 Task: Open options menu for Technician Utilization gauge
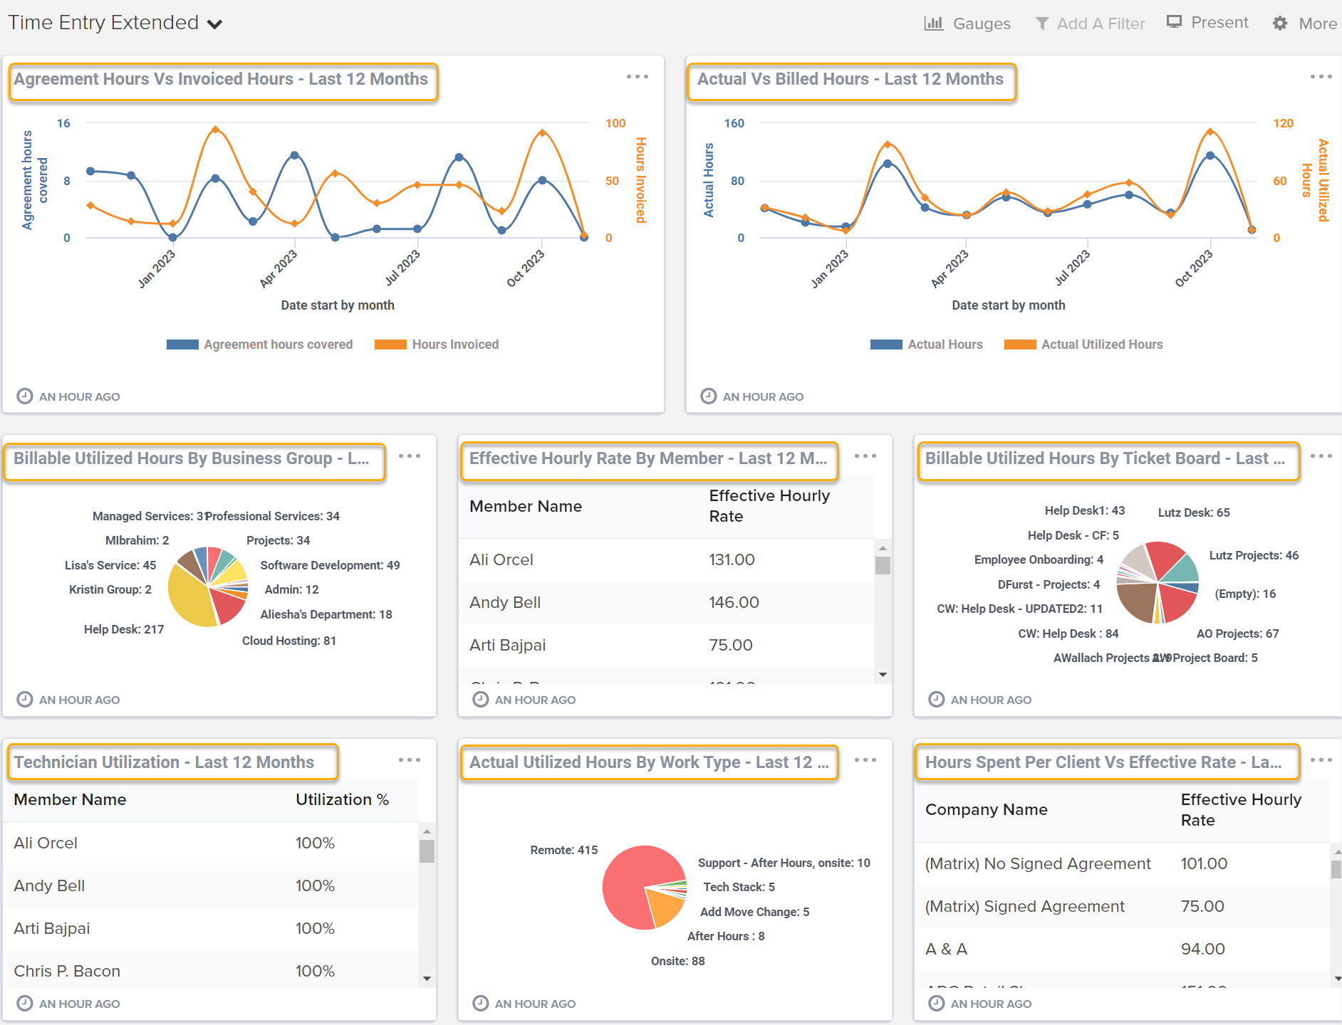(409, 759)
